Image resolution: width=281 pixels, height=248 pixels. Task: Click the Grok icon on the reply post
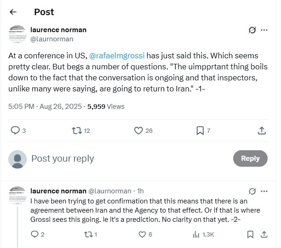pyautogui.click(x=252, y=191)
